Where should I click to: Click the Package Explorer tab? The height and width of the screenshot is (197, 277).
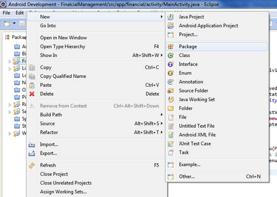pos(16,37)
